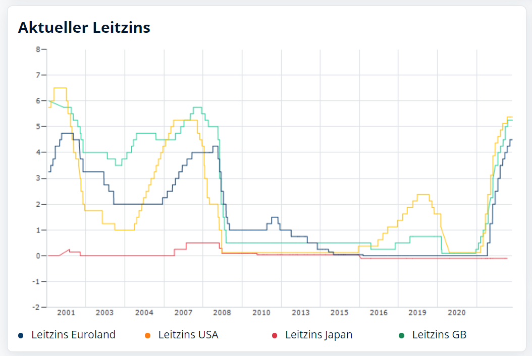532x356 pixels.
Task: Click the Aktueller Leitzins chart title
Action: click(x=84, y=27)
